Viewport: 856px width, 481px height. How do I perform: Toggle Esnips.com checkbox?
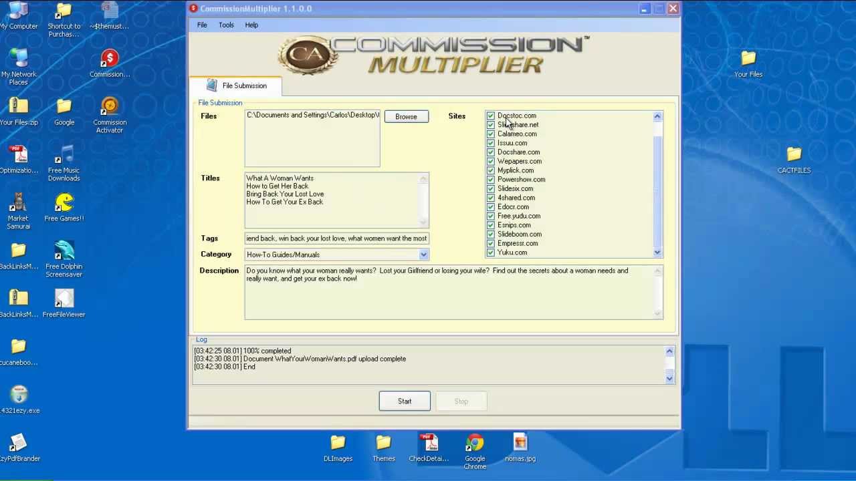pyautogui.click(x=491, y=225)
